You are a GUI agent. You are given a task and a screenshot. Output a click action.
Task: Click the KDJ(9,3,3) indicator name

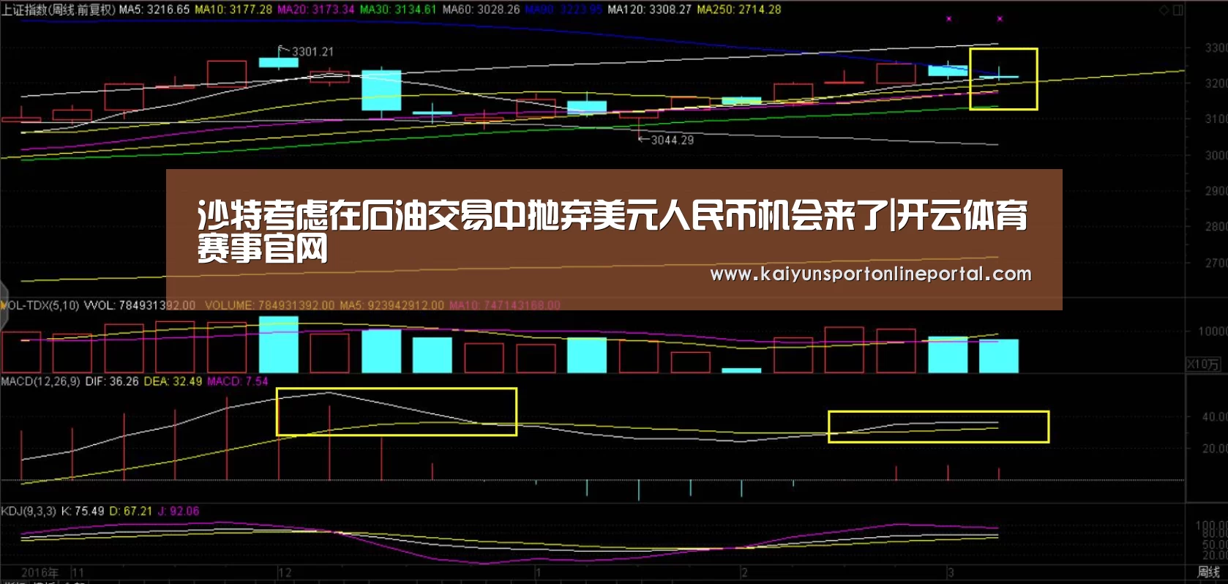pos(29,511)
